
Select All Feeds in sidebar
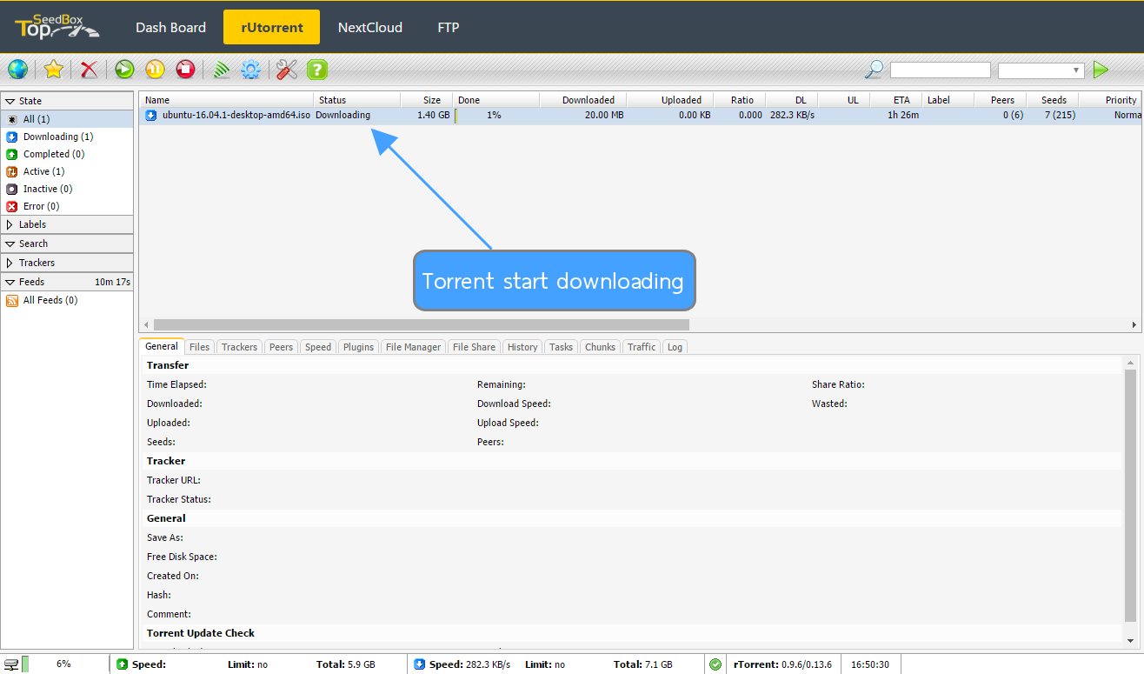pos(50,300)
